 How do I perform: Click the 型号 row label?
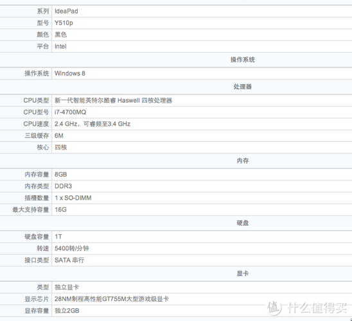(42, 23)
